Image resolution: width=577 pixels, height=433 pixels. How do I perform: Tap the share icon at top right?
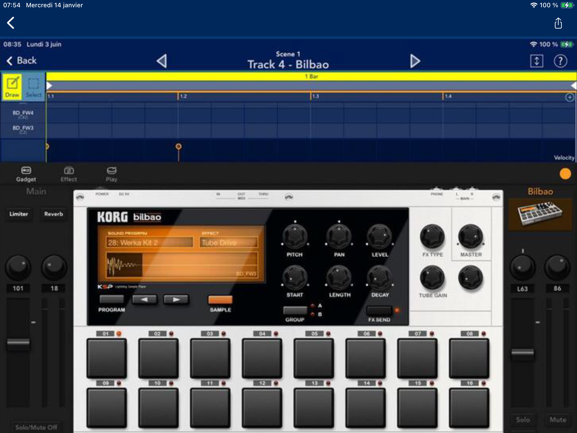click(x=558, y=23)
